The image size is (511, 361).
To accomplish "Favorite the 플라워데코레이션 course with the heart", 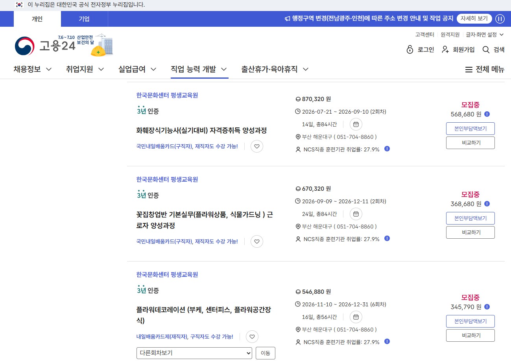I will (x=252, y=337).
